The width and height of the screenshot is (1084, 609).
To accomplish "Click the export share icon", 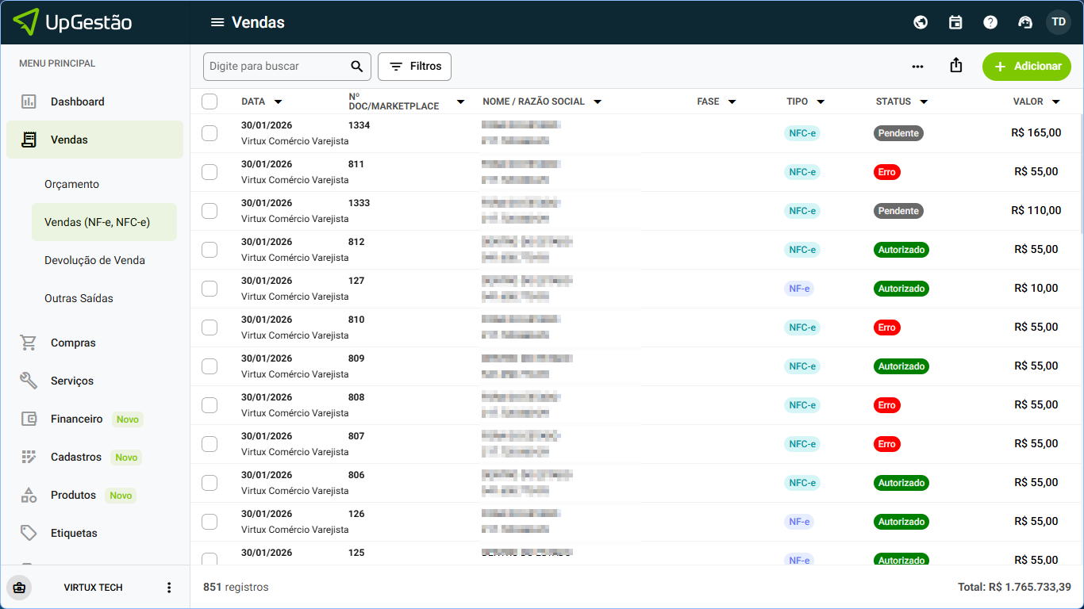I will 955,66.
